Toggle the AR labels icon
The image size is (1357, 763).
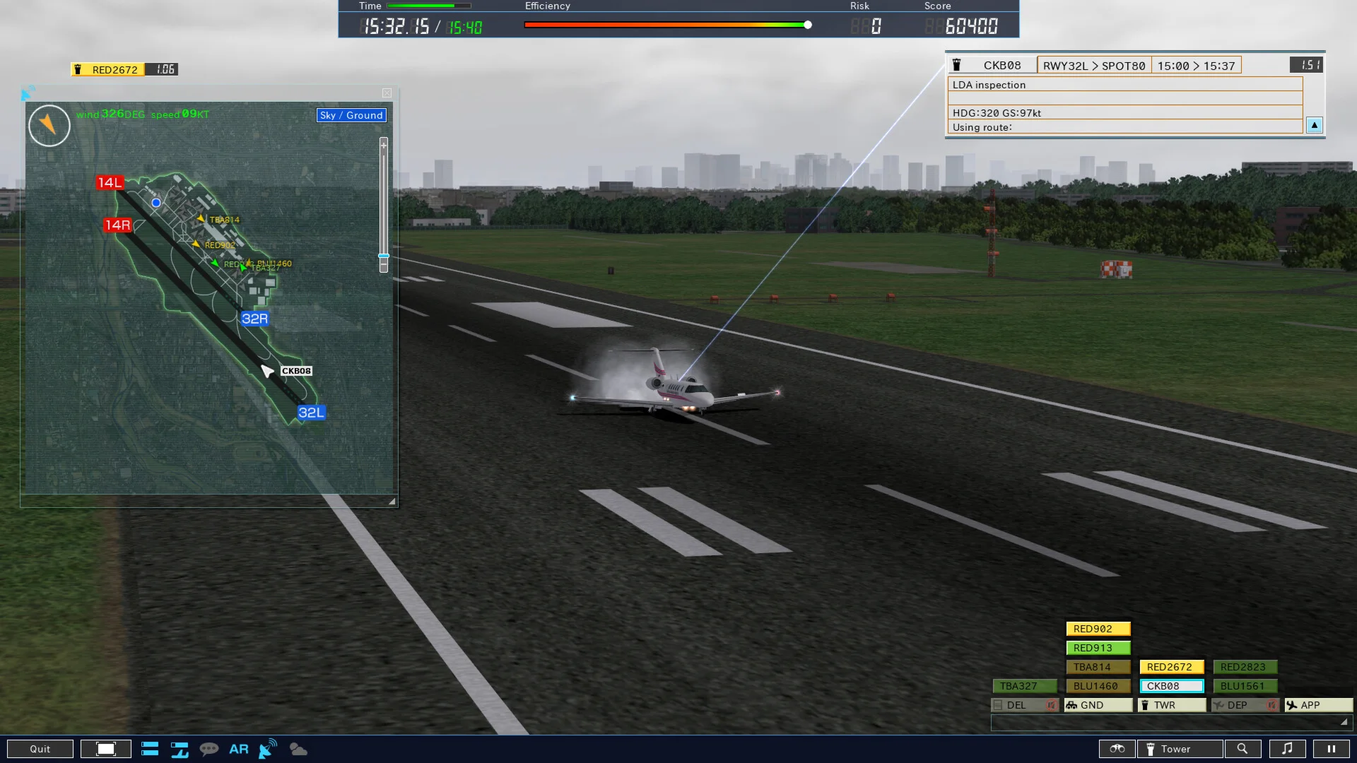click(x=238, y=749)
